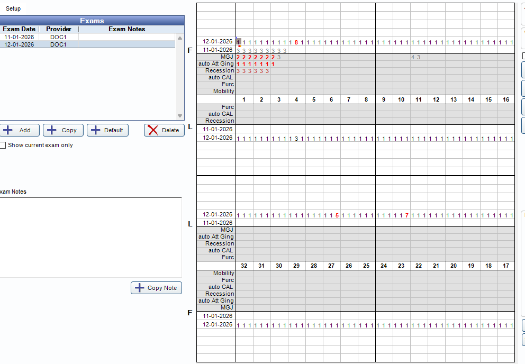Click the highlighted first probing cell on tooth 1
Viewport: 525px width, 364px height.
pos(239,42)
